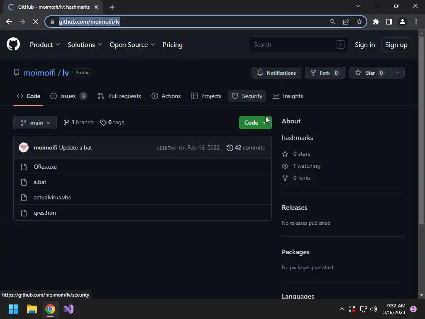
Task: Click the sync tray icon with red dot
Action: click(x=352, y=309)
